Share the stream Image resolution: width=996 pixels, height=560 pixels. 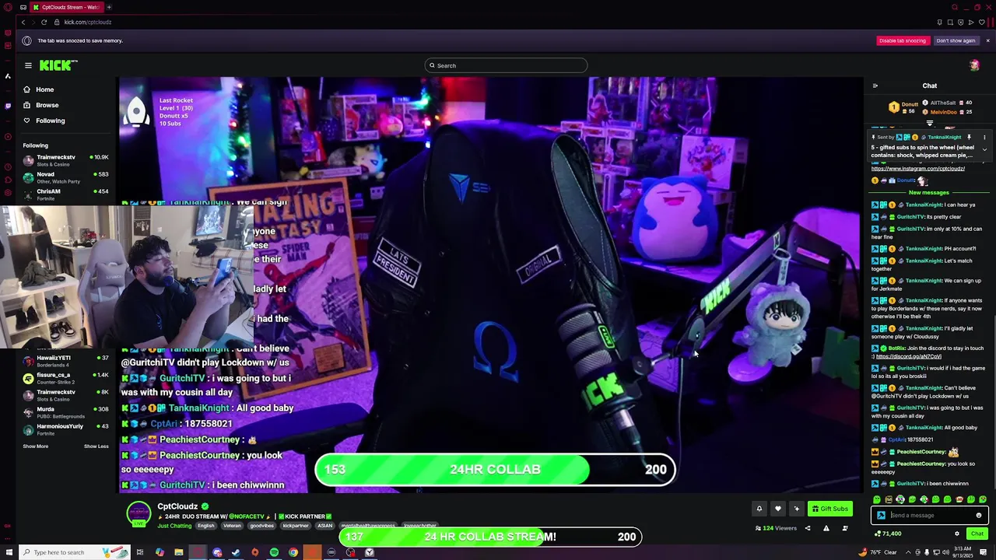pyautogui.click(x=808, y=529)
